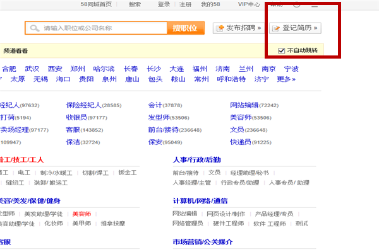This screenshot has width=379, height=252.
Task: Select city 济南
Action: click(x=222, y=69)
